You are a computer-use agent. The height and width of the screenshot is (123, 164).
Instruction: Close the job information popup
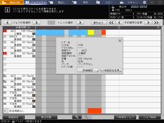coord(120,40)
